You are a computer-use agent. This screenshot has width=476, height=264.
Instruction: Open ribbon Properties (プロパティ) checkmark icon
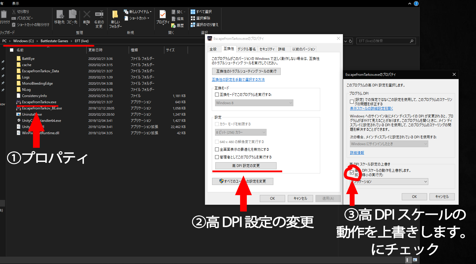pos(163,14)
